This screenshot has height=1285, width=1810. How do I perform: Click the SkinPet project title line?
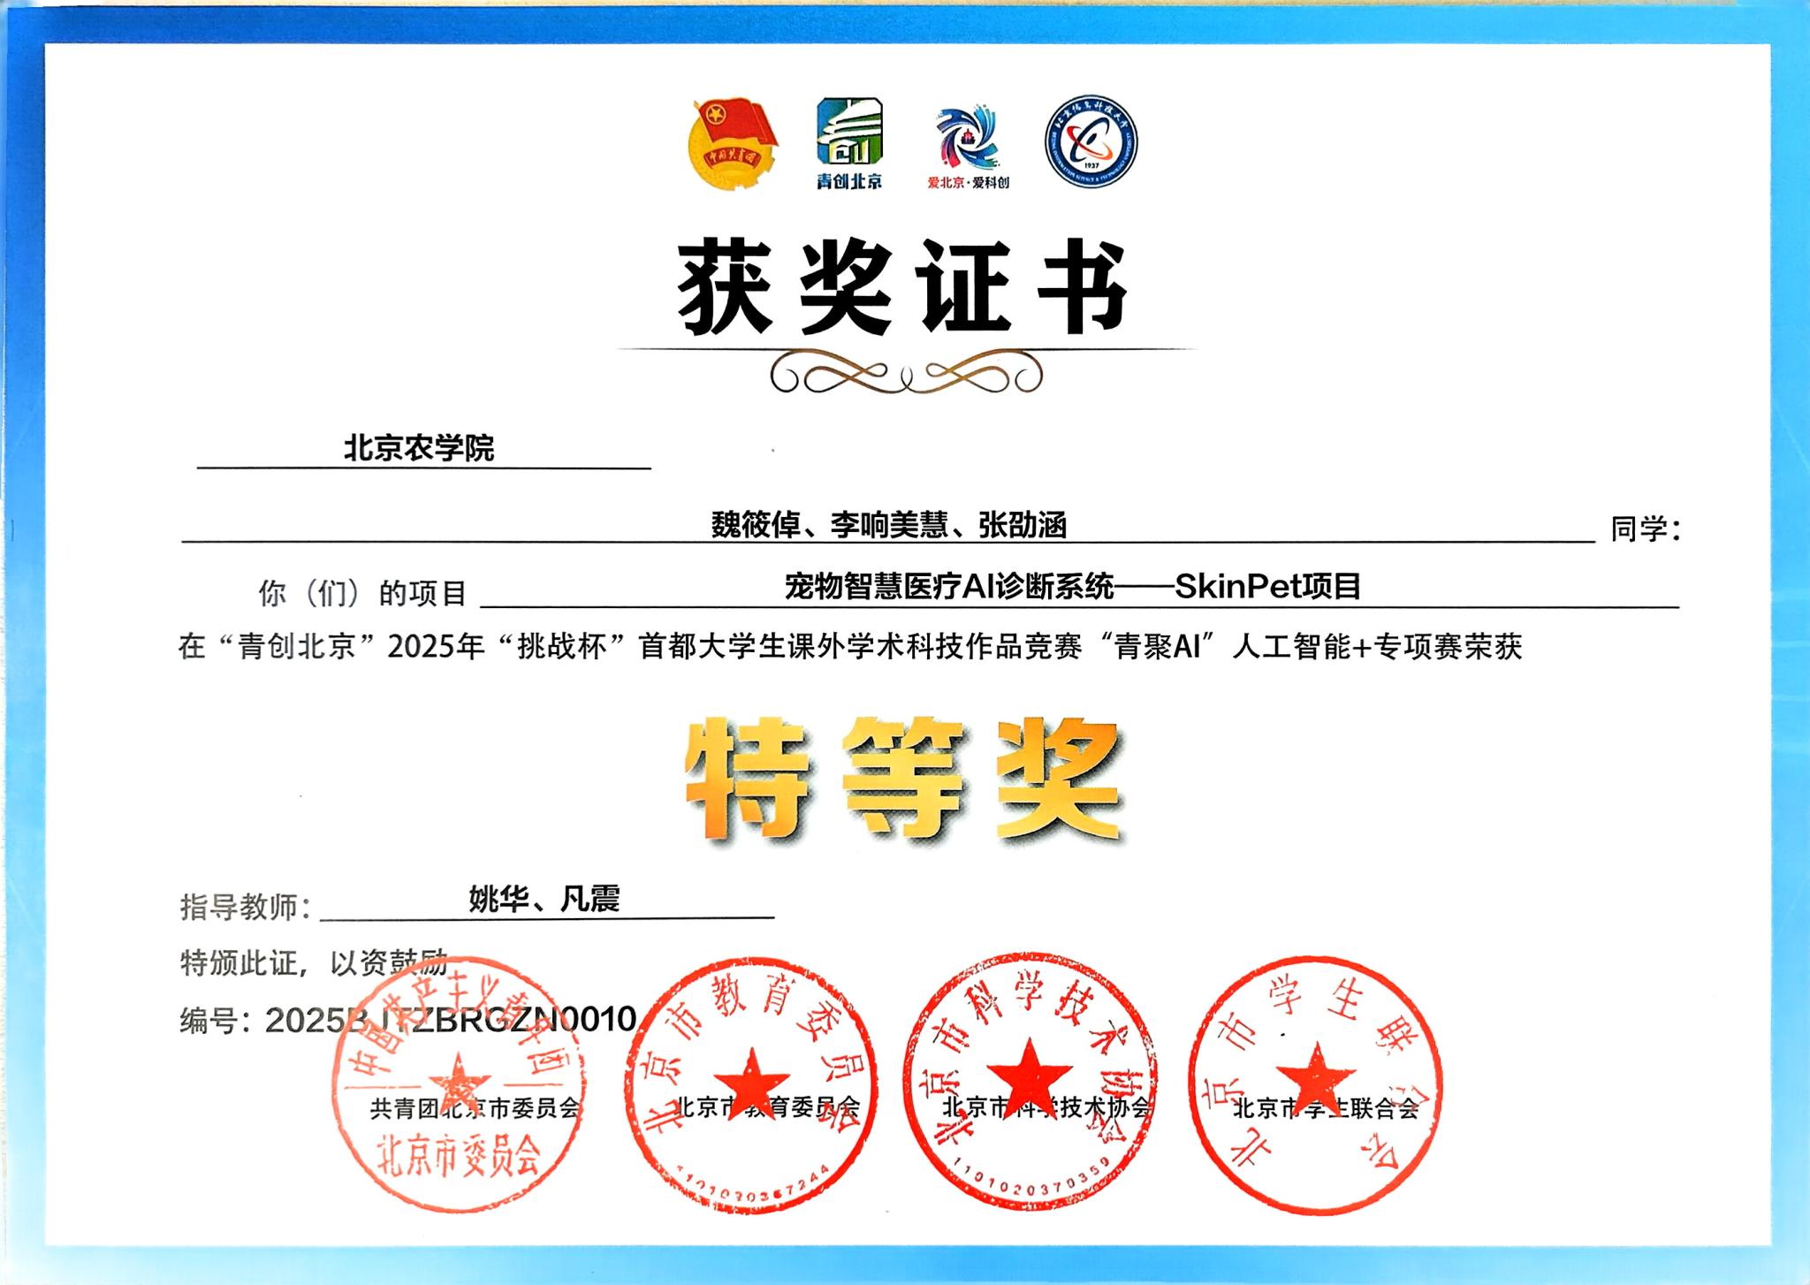point(1072,587)
